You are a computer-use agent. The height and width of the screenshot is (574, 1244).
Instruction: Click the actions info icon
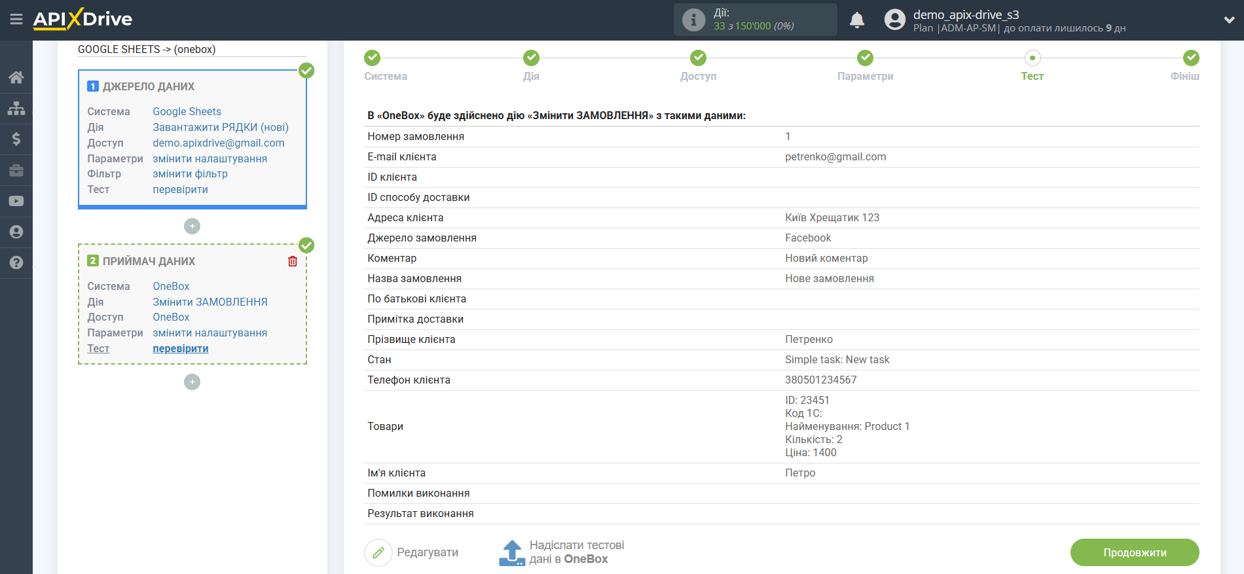693,20
